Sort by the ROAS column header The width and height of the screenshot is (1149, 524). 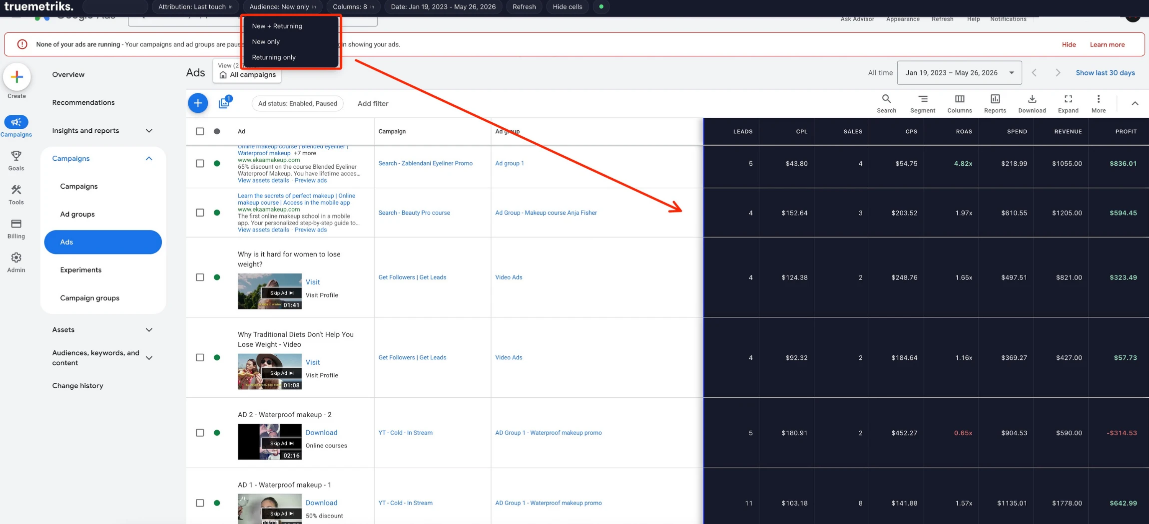[964, 132]
